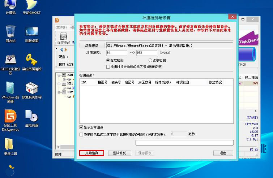
Task: Click 保存更改 toolbar icon in DiskGenius
Action: point(64,38)
